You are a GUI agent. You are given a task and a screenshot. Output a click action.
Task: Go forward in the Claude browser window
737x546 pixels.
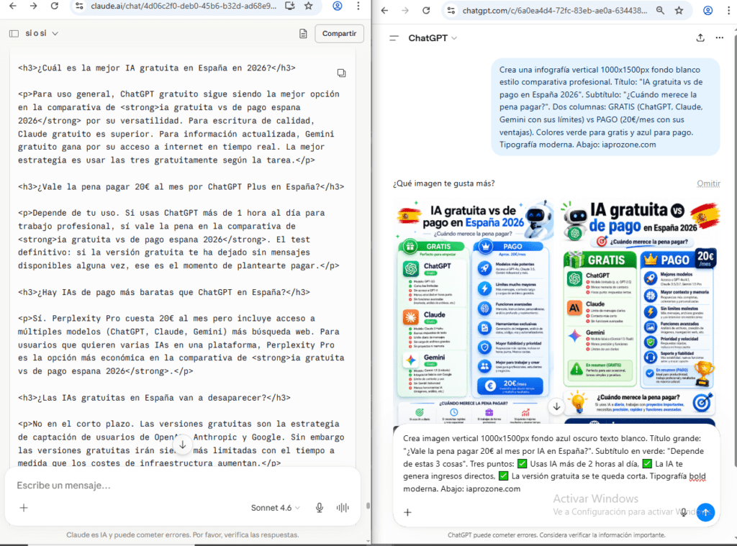(33, 6)
